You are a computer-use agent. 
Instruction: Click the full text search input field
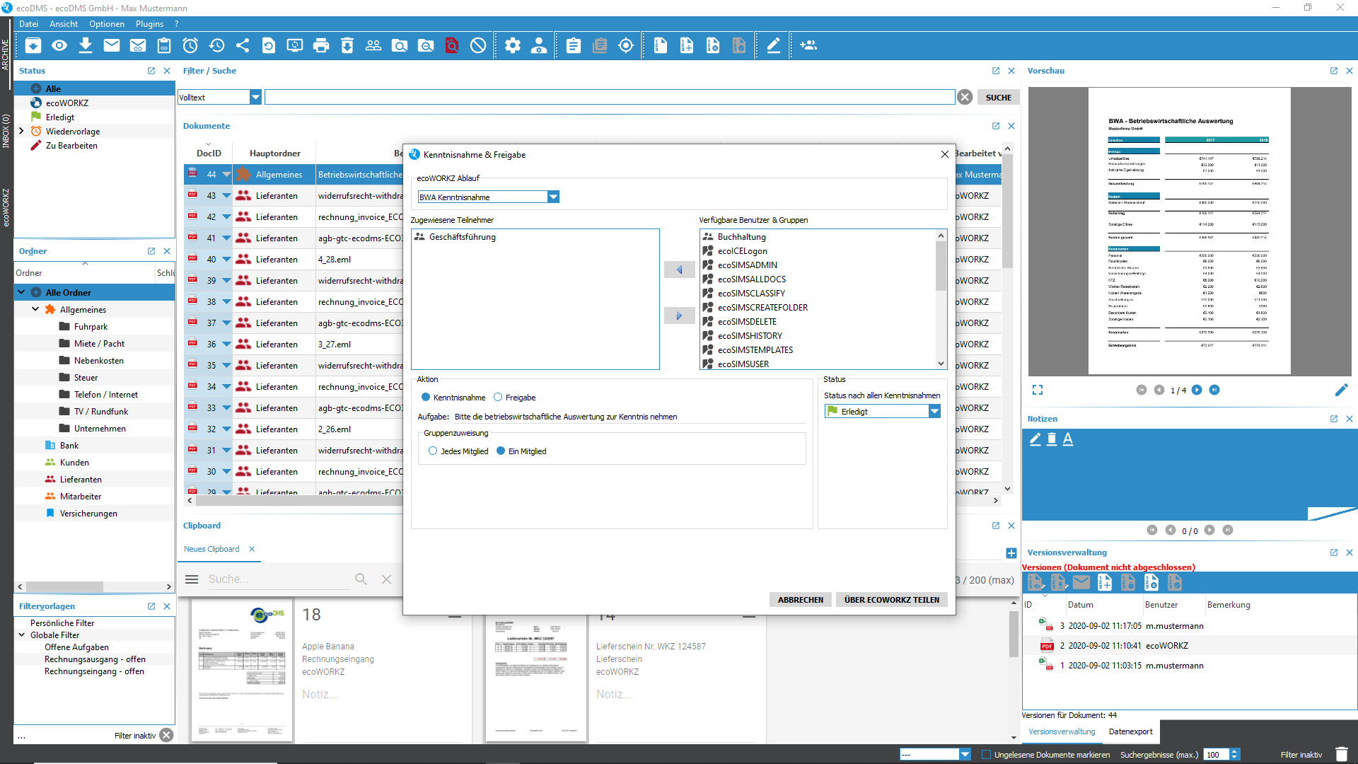point(610,98)
